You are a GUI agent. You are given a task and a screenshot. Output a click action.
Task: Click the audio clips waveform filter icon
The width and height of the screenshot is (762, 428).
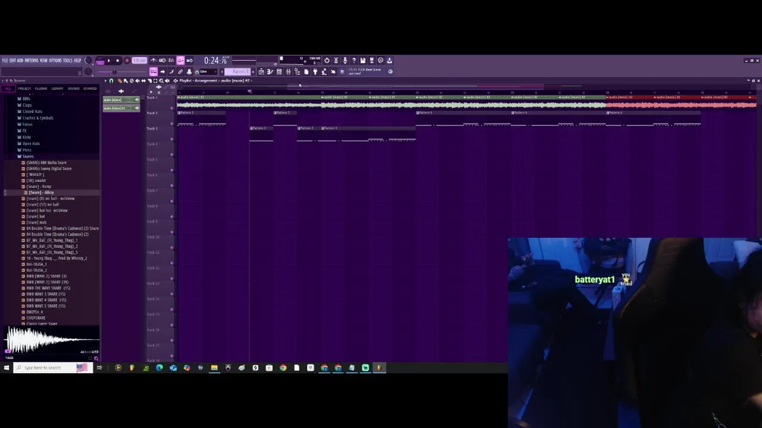coord(121,92)
